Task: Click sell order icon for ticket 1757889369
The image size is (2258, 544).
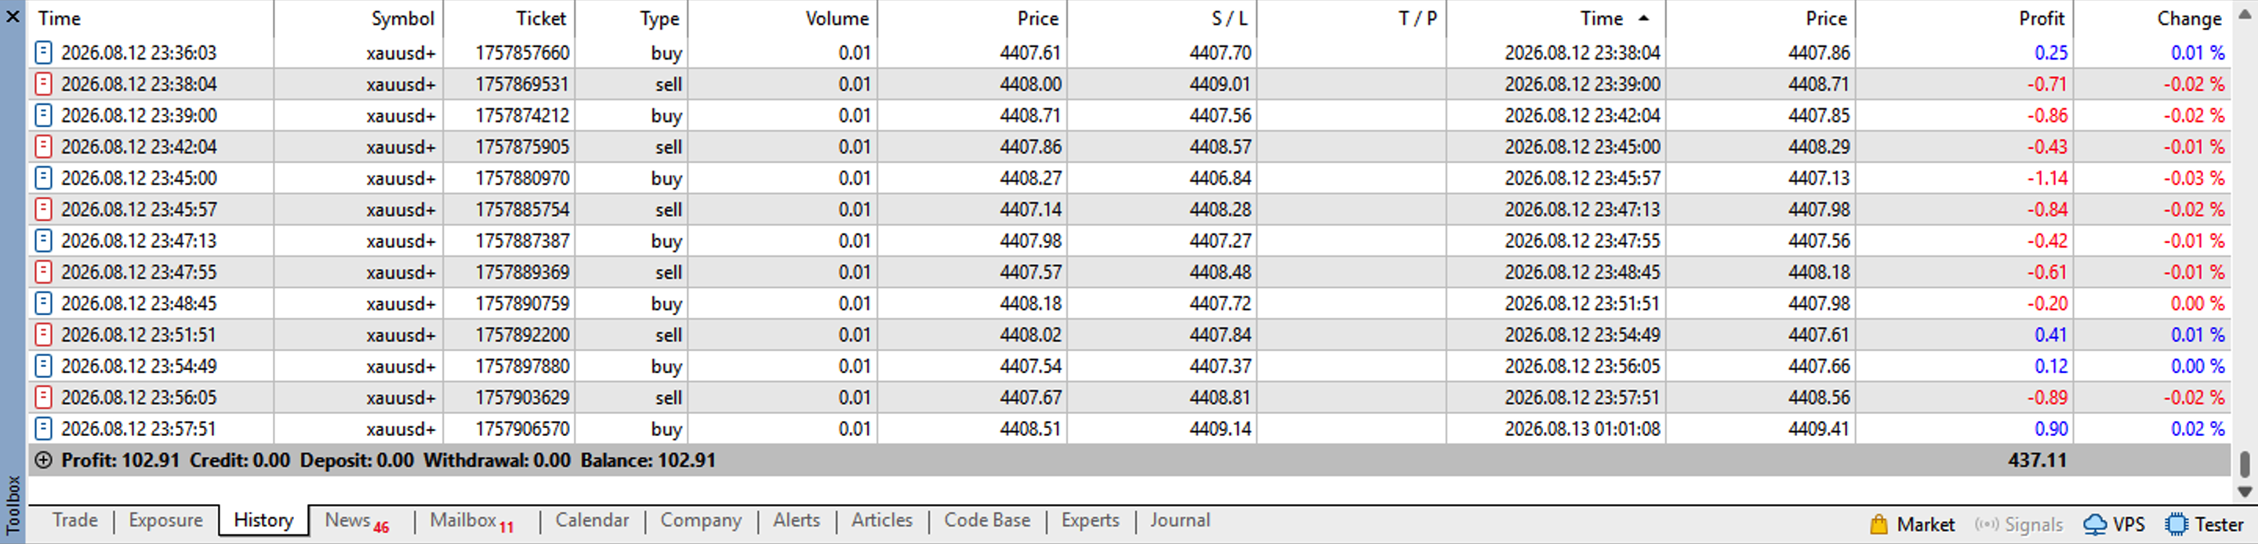Action: [x=43, y=273]
